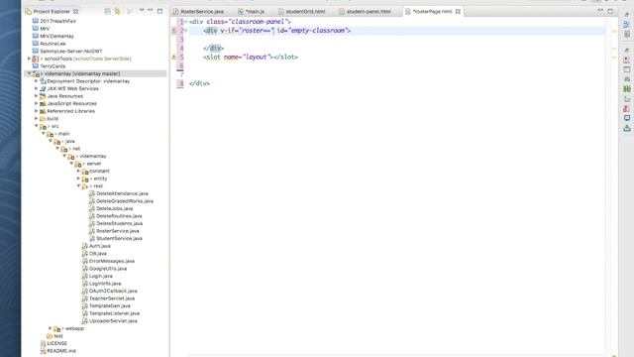The image size is (634, 357).
Task: Select StudentService.java in tree
Action: 119,238
